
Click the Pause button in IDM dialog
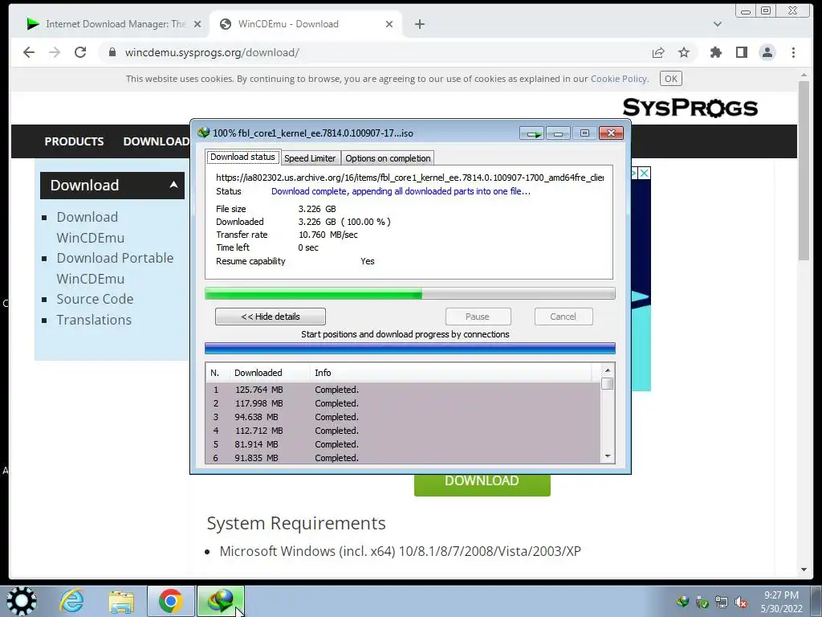[x=478, y=317]
